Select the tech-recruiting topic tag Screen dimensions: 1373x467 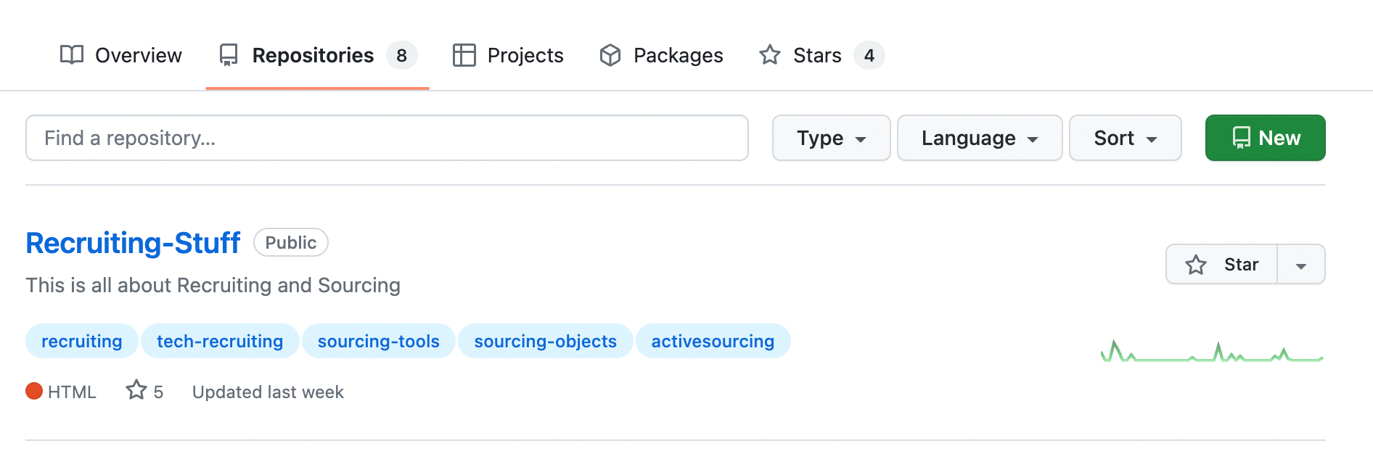220,341
